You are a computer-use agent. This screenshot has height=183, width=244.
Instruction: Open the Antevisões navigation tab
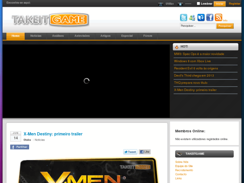[82, 36]
